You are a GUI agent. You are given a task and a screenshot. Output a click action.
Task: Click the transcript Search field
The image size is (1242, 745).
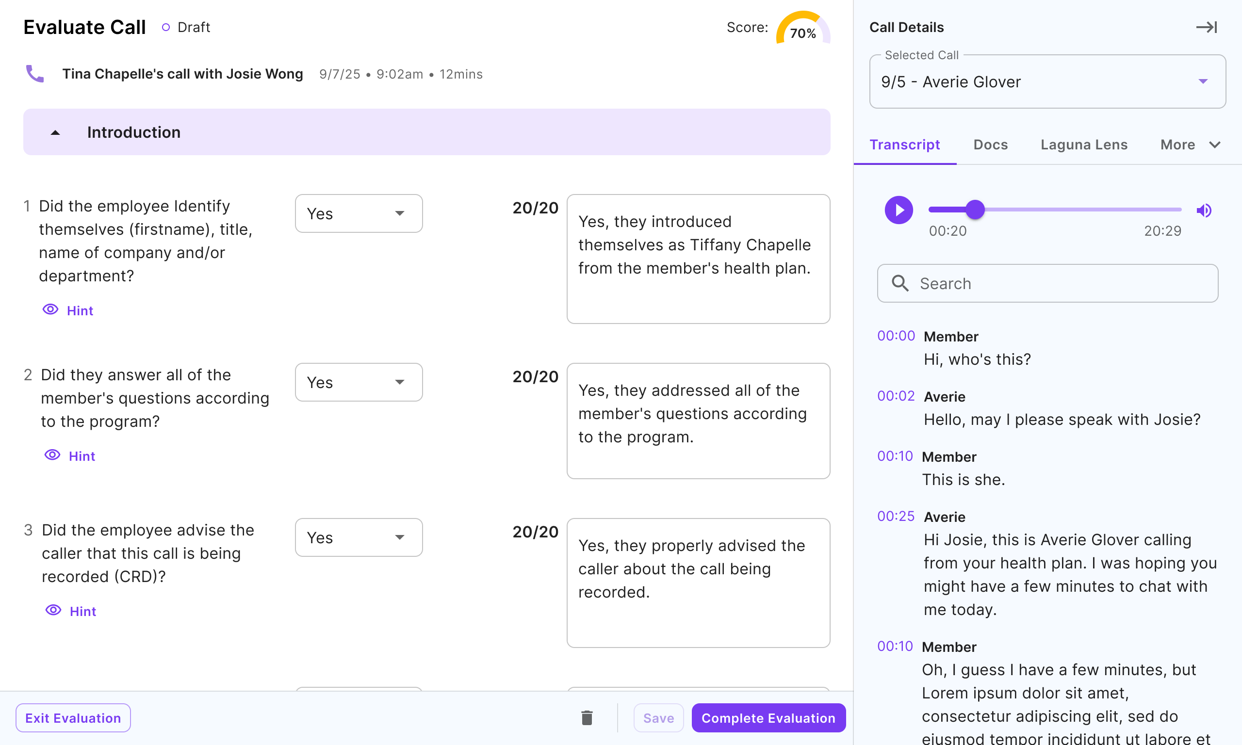pos(1047,283)
